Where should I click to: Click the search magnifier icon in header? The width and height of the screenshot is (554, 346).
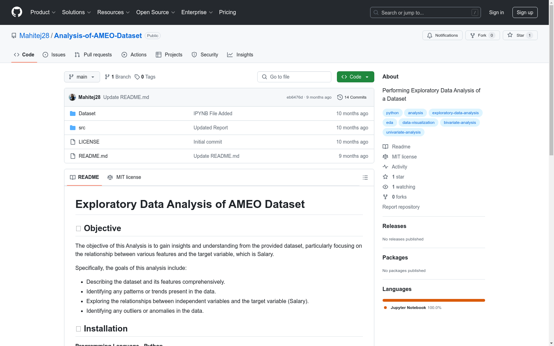pos(376,12)
